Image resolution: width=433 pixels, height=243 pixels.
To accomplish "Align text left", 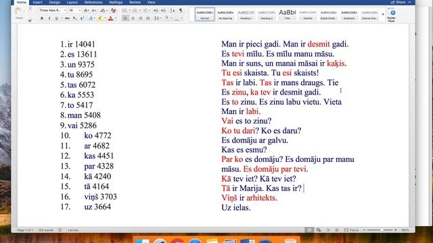I will pos(125,18).
